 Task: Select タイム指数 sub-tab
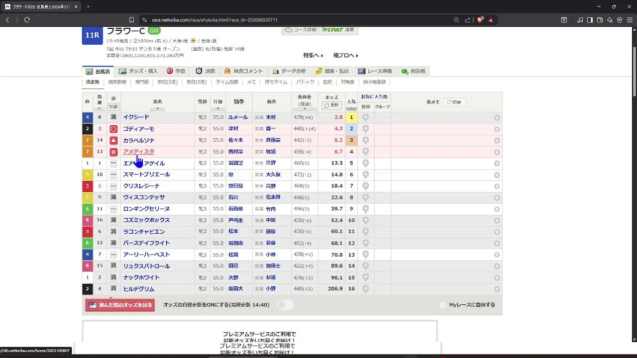[x=227, y=82]
